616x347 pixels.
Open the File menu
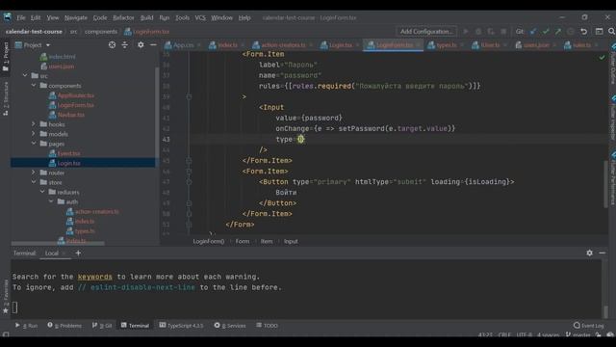click(21, 17)
